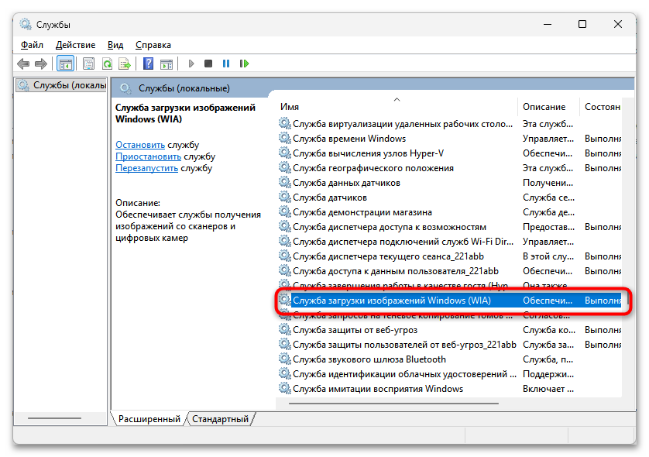Open Help via the question mark icon
The image size is (649, 457).
click(148, 64)
